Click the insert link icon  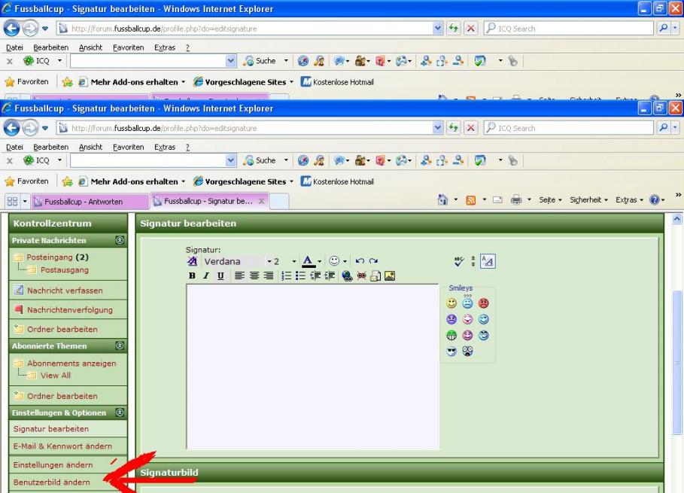(347, 276)
